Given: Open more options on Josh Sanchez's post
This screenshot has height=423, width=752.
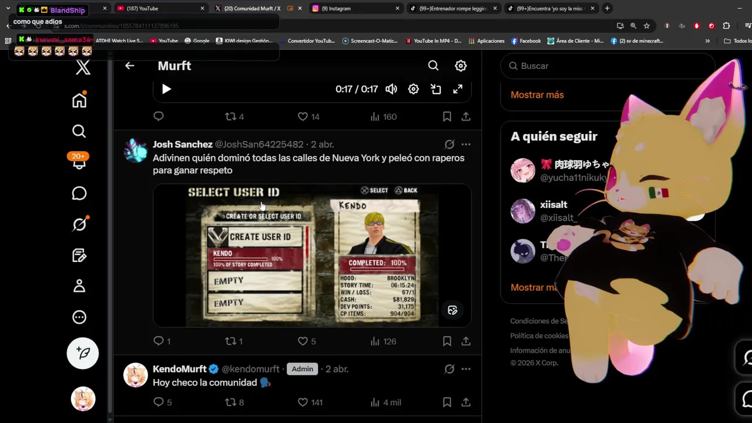Looking at the screenshot, I should coord(466,145).
